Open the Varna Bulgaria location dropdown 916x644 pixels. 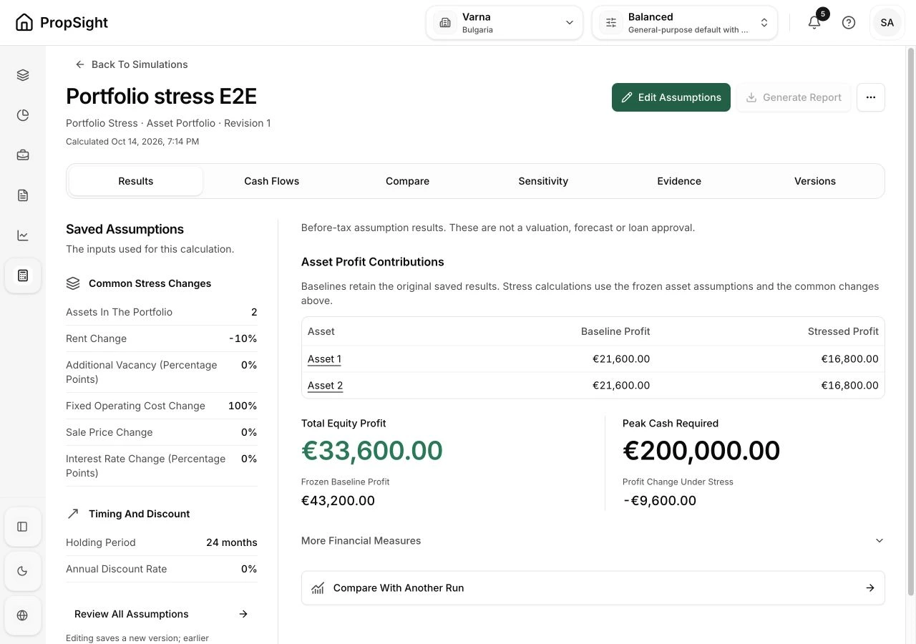tap(505, 23)
